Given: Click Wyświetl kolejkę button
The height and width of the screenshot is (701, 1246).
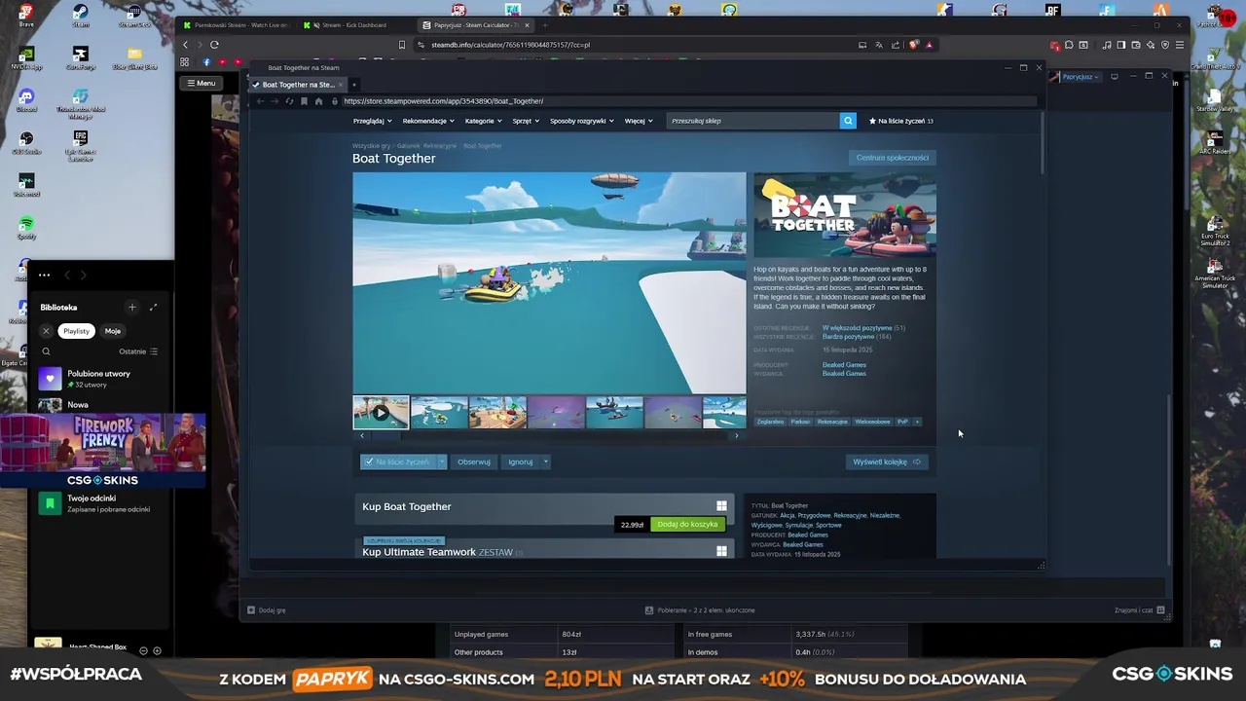Looking at the screenshot, I should [x=887, y=461].
